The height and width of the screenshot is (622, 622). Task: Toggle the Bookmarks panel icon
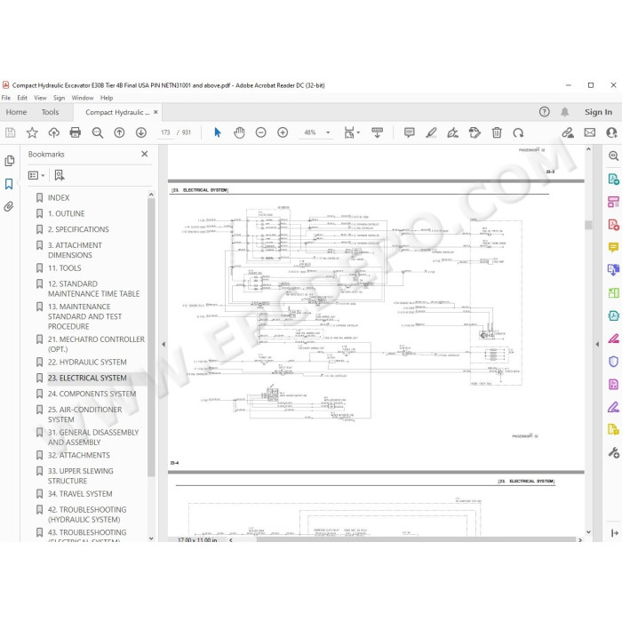9,184
